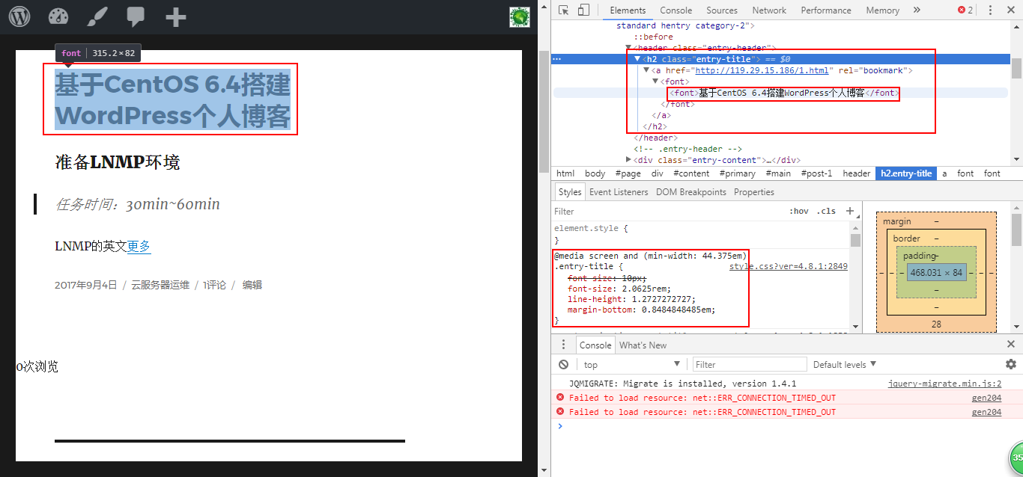Clear the console with the ban icon
The image size is (1023, 477).
pos(564,365)
